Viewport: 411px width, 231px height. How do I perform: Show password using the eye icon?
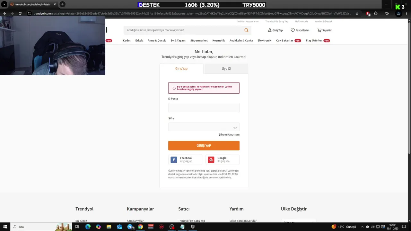coord(235,127)
